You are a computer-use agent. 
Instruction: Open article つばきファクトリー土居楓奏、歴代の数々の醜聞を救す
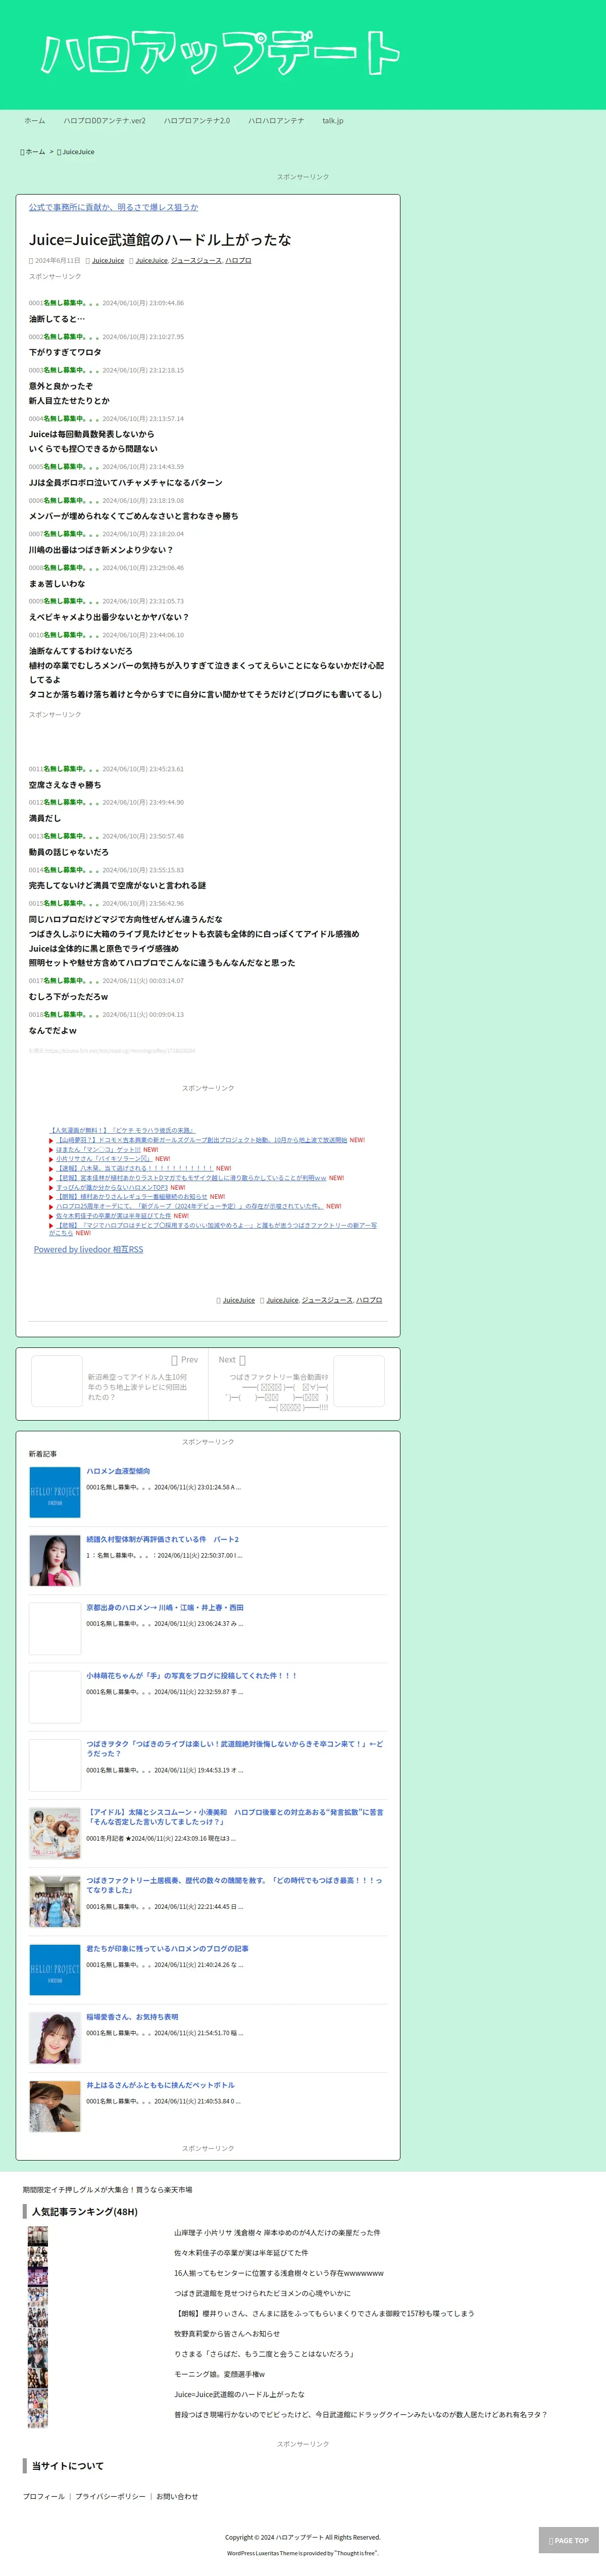pyautogui.click(x=235, y=1886)
